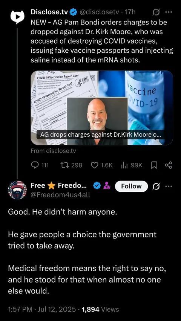Bookmark the Disclose.tv post
The height and width of the screenshot is (321, 181).
[x=154, y=165]
